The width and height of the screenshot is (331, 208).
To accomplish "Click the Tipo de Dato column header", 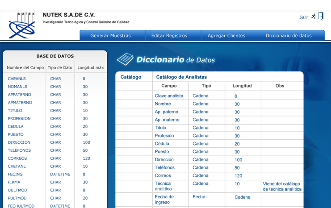I will pyautogui.click(x=60, y=68).
